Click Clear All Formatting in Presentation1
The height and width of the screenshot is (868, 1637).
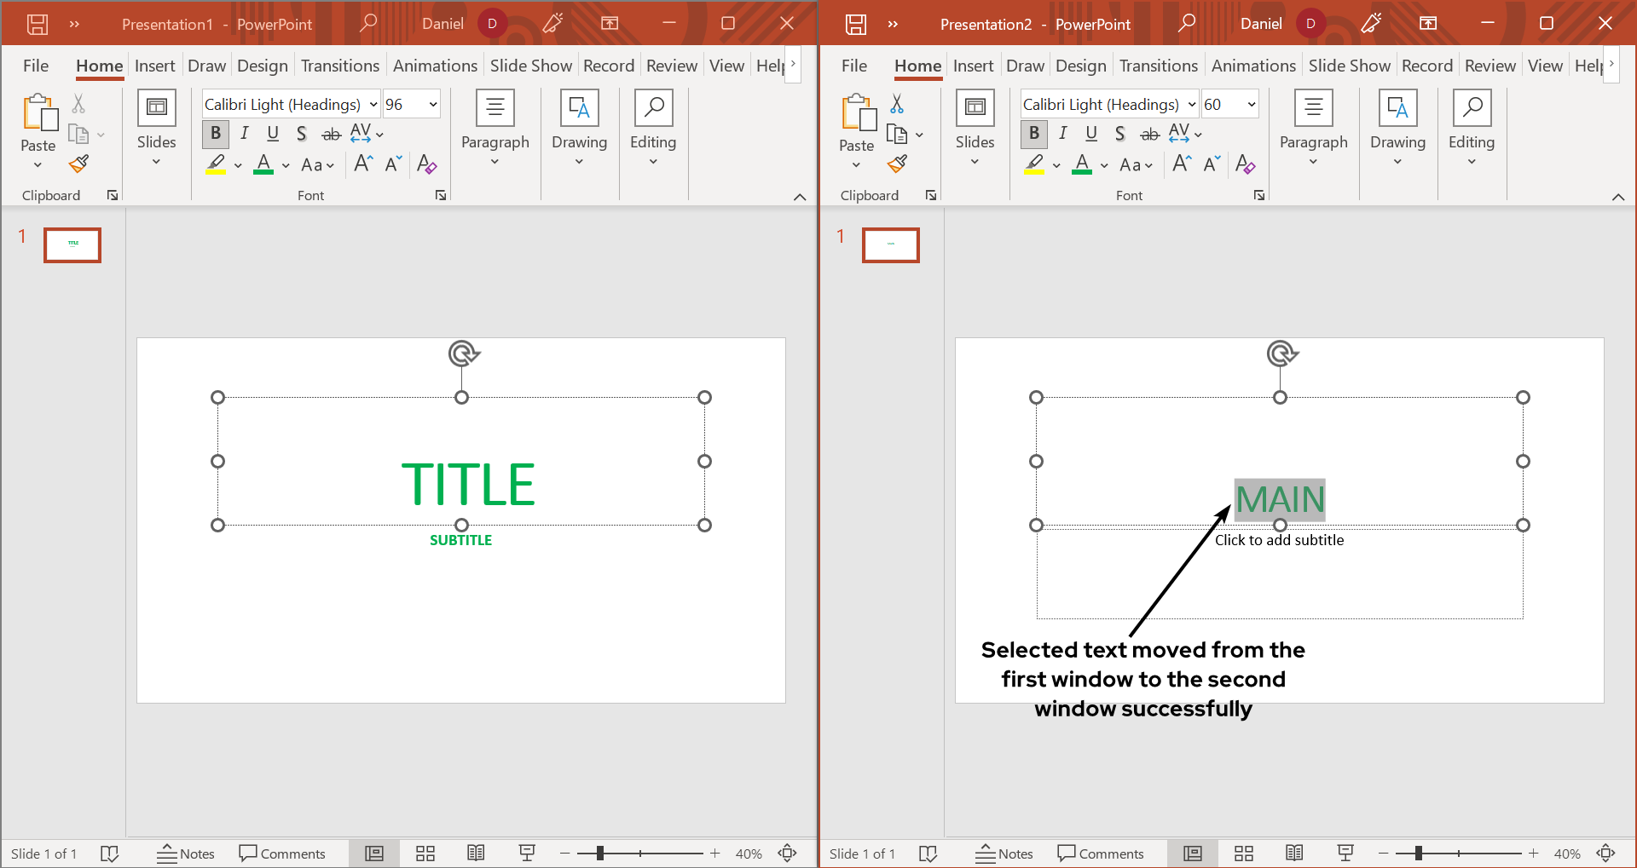point(426,164)
